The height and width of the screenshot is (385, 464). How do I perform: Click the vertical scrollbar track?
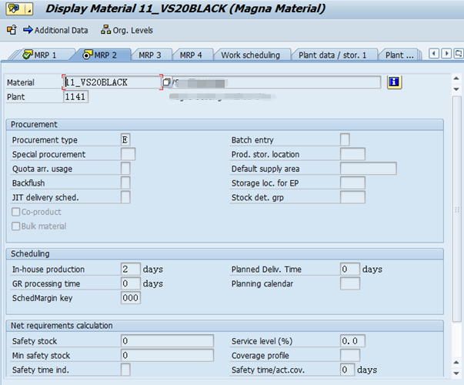click(x=456, y=209)
